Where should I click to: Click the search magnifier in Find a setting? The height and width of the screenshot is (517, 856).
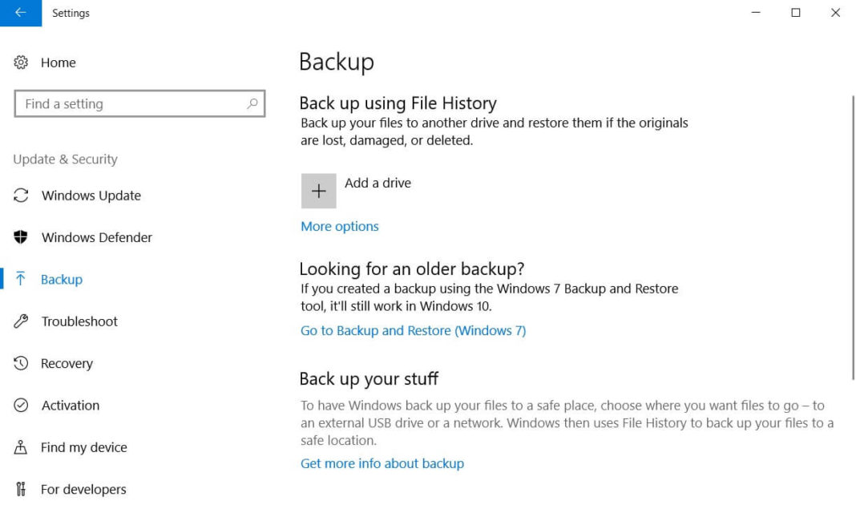tap(252, 103)
